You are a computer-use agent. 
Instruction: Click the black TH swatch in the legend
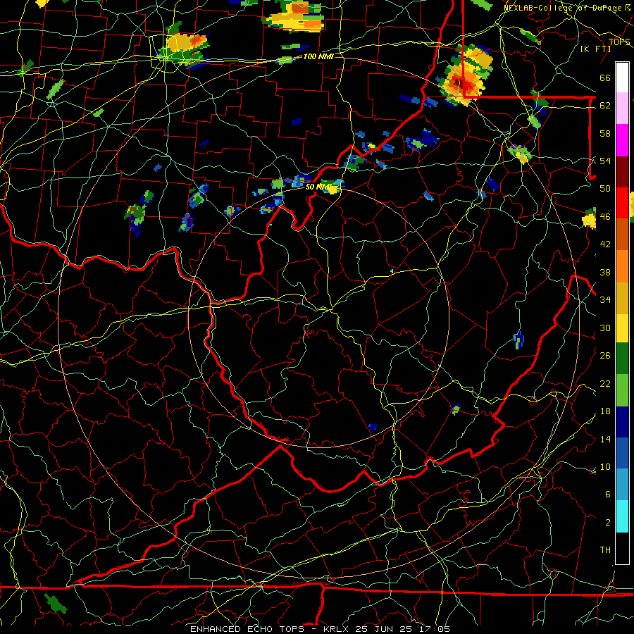click(x=622, y=548)
